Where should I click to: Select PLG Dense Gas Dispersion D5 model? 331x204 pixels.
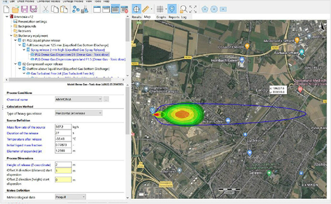point(72,54)
